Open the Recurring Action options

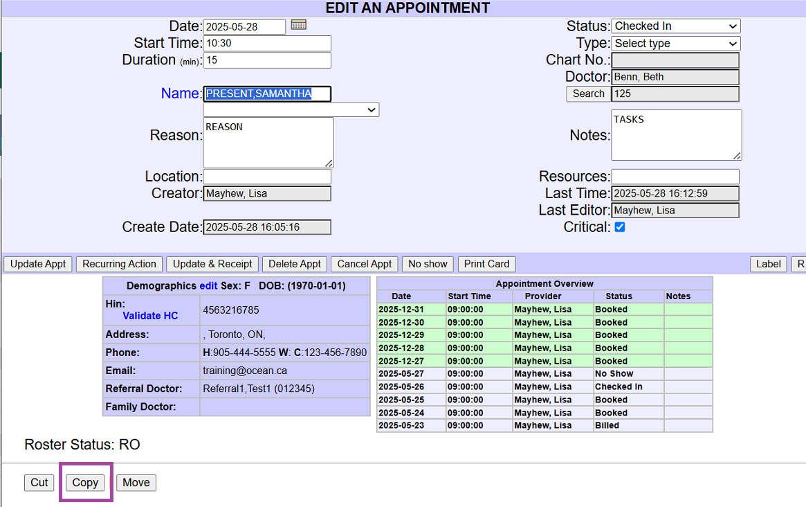click(x=118, y=264)
